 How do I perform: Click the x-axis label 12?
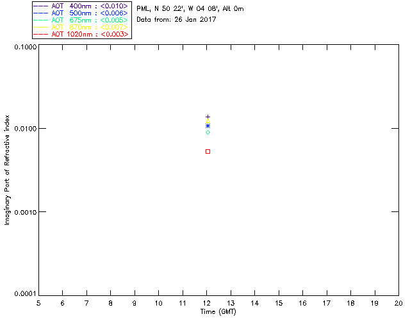tap(206, 303)
